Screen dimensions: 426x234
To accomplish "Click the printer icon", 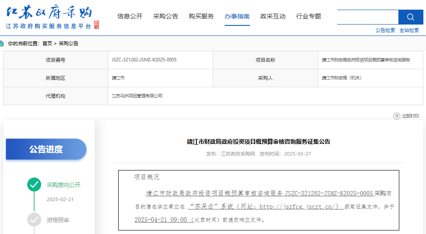I will [x=396, y=116].
